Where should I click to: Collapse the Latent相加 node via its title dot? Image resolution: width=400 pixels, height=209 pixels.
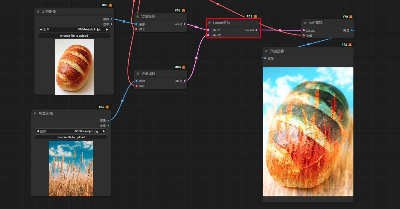click(209, 23)
